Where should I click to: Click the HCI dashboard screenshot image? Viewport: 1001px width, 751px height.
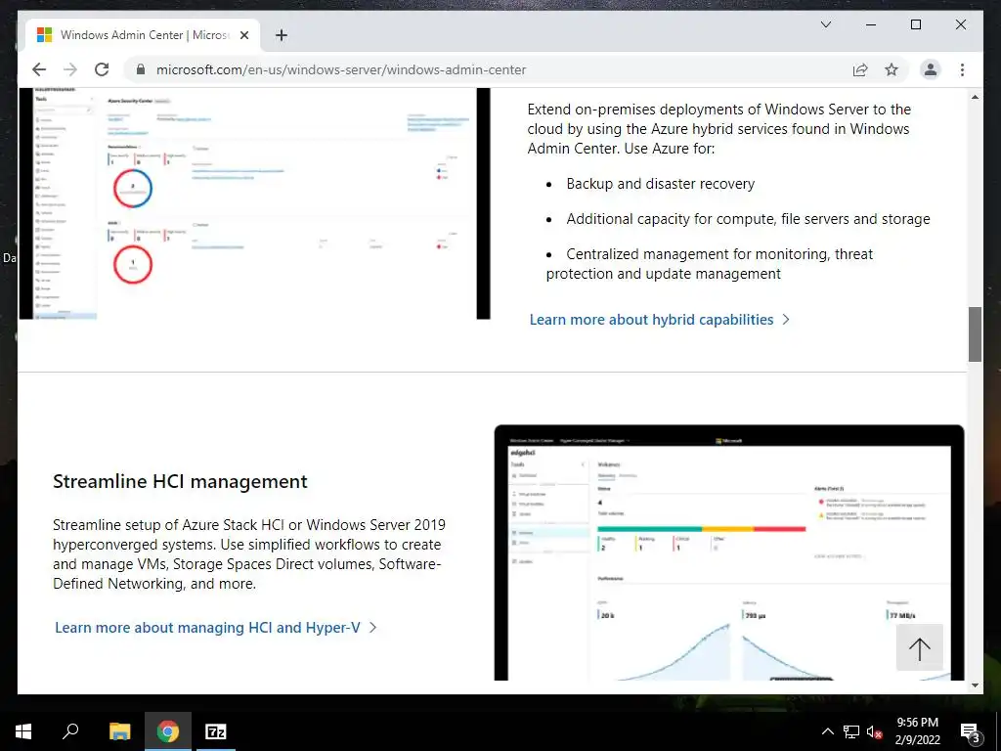coord(729,553)
